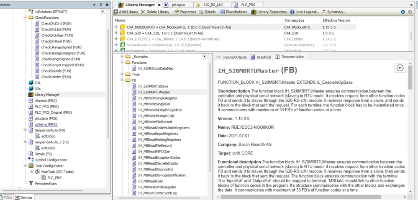Toggle auto-hide pin on Devices panel

(100, 4)
